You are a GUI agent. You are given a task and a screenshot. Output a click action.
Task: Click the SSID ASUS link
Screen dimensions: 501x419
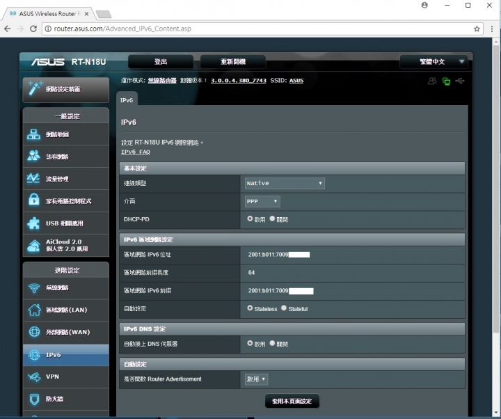click(296, 81)
